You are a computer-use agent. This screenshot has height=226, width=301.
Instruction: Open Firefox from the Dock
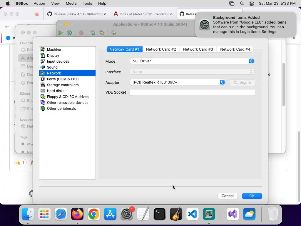pos(77,214)
